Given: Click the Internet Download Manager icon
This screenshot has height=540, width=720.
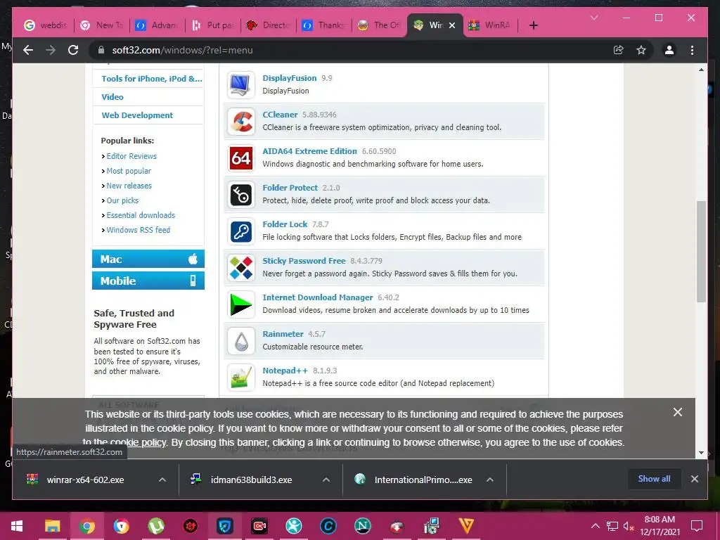Looking at the screenshot, I should point(240,304).
